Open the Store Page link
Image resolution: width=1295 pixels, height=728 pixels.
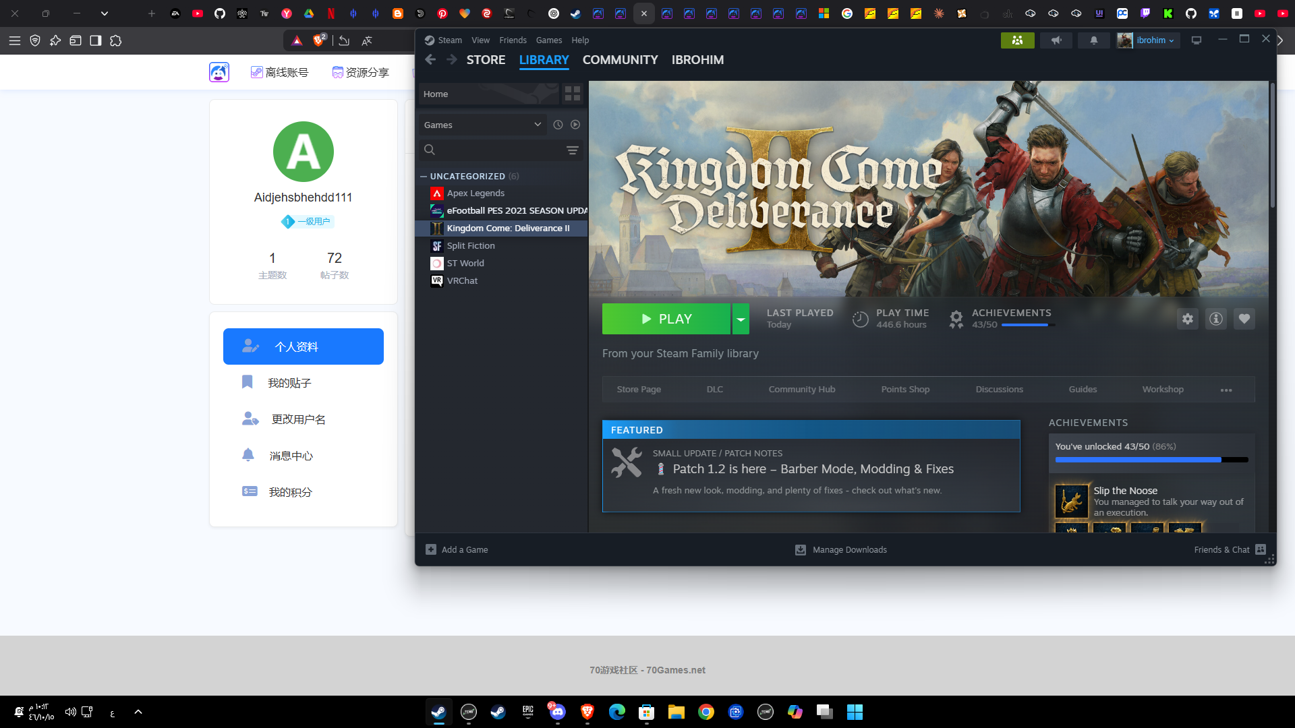coord(639,390)
